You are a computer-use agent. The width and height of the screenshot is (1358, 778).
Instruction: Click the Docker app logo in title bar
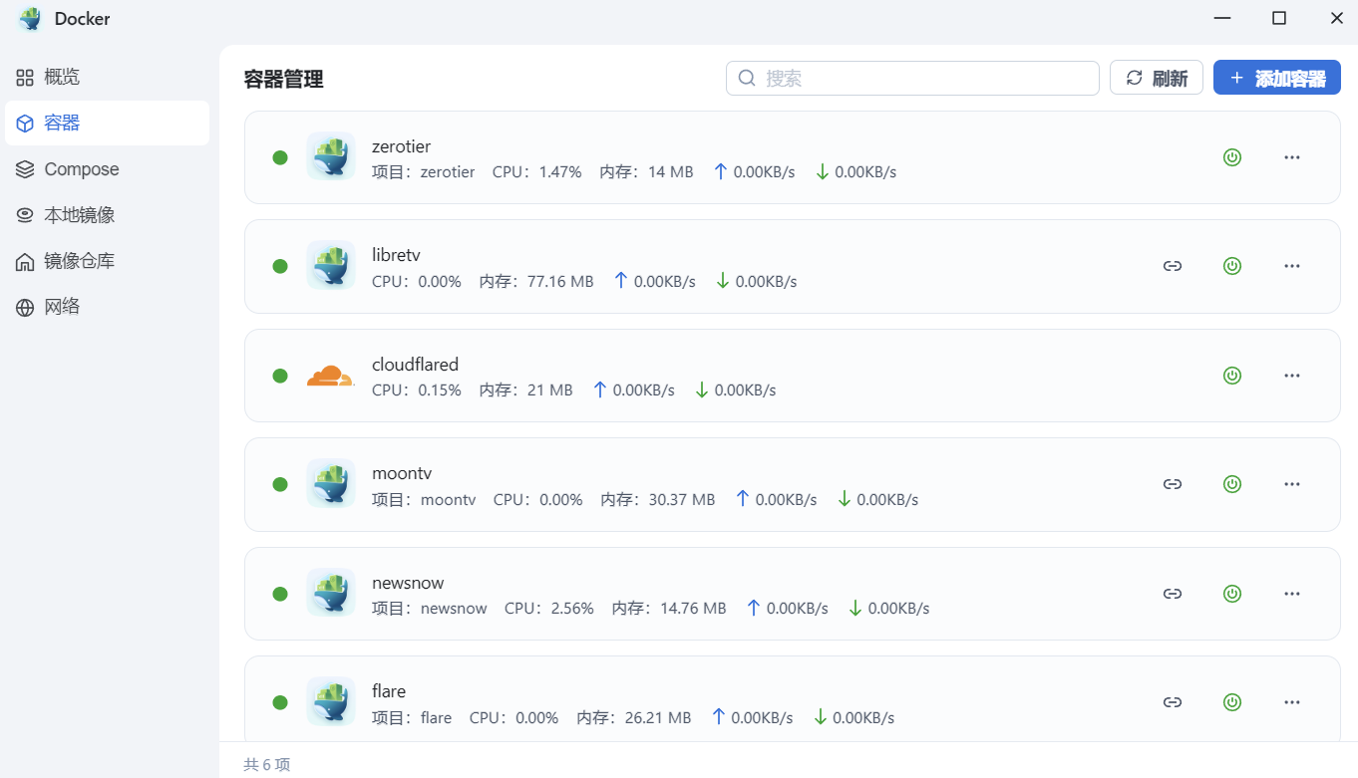point(31,18)
